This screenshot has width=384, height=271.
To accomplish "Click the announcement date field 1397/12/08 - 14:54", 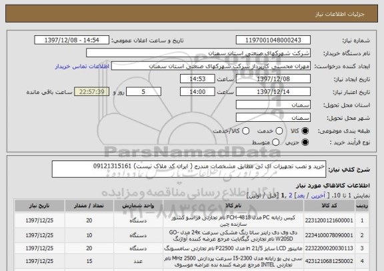I will tap(72, 40).
